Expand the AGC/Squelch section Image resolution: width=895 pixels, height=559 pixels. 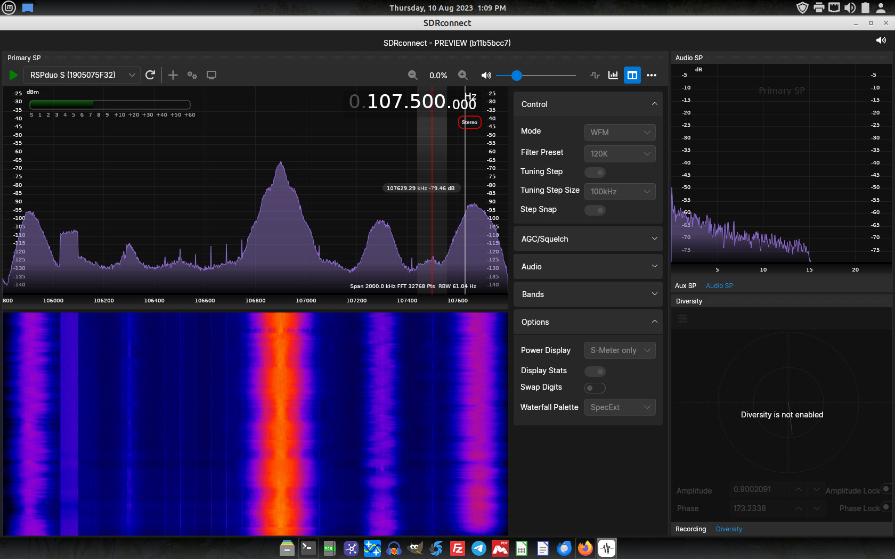click(x=588, y=239)
